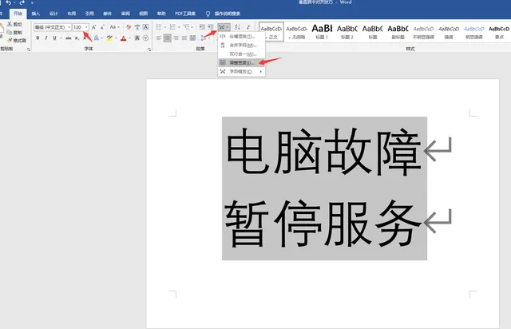This screenshot has height=329, width=511.
Task: Expand the font color dropdown arrow
Action: 129,38
